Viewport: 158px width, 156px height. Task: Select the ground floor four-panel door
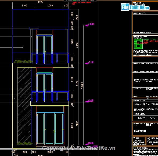50,129
